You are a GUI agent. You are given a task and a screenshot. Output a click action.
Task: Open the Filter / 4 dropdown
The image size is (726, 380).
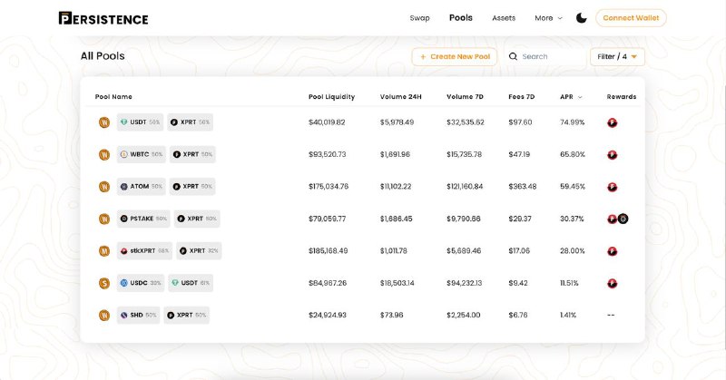pos(617,56)
